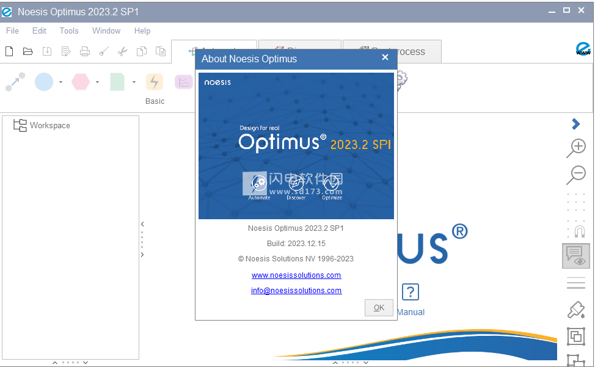Select the green file-shaped element
This screenshot has width=595, height=367.
(117, 82)
